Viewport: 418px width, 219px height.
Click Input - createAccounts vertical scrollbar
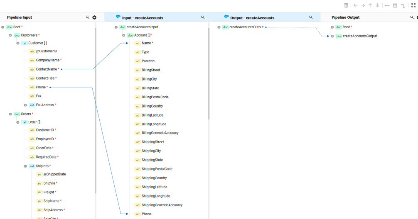209,73
